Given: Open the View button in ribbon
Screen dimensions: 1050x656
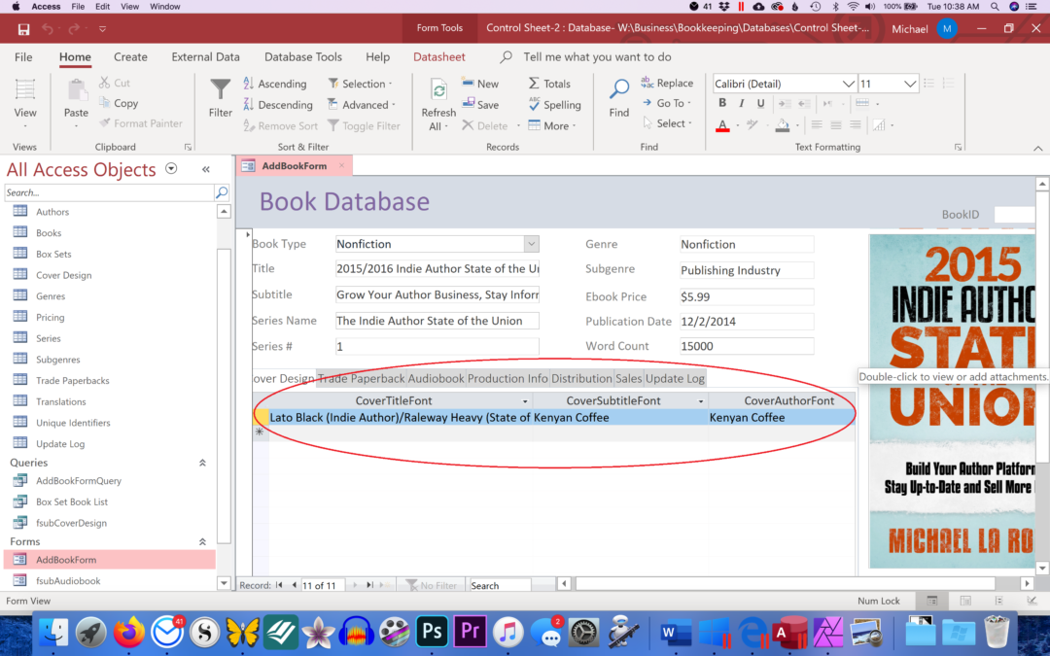Looking at the screenshot, I should [24, 104].
